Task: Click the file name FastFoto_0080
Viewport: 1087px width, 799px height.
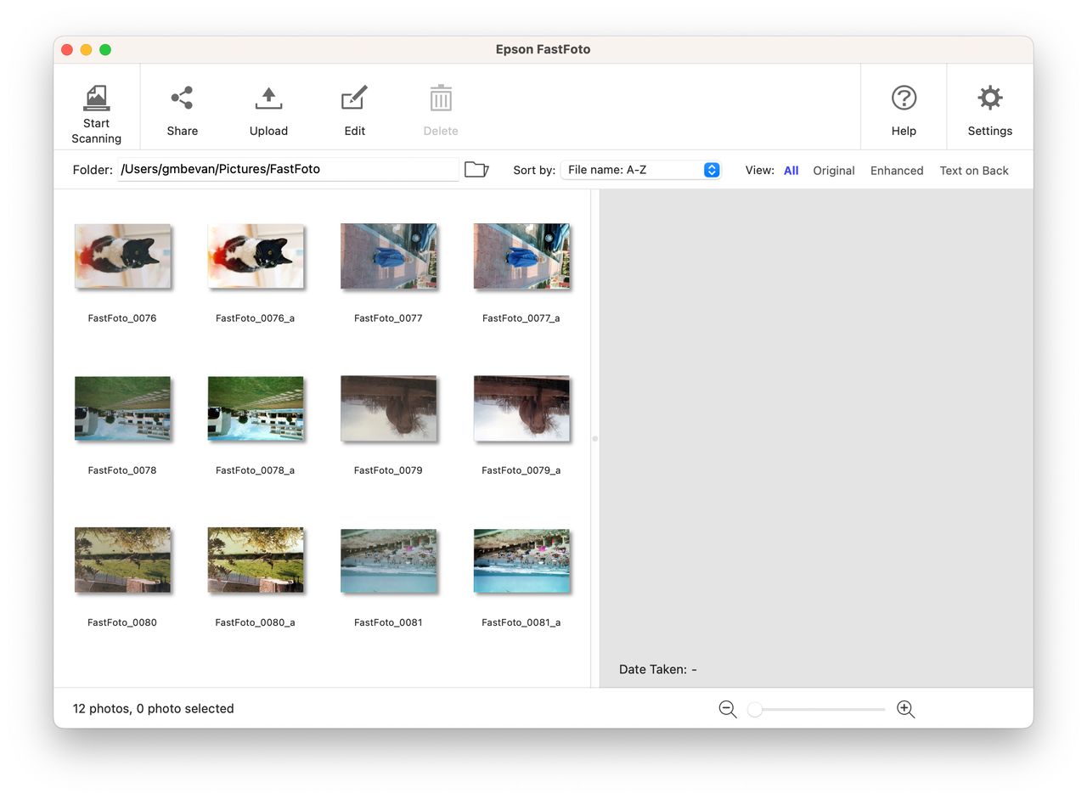Action: pos(122,622)
